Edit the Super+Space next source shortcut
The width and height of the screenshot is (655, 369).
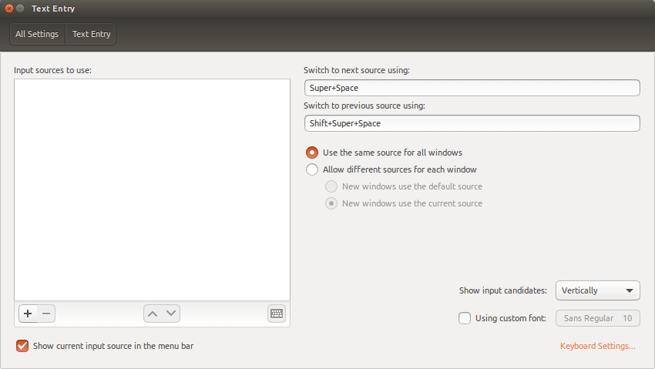pos(472,88)
